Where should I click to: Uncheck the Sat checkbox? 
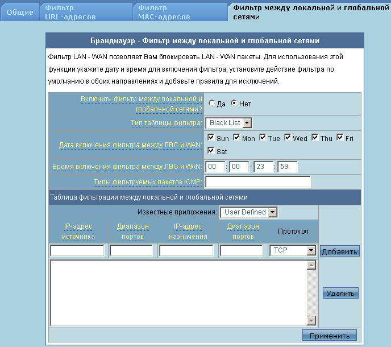coord(211,151)
